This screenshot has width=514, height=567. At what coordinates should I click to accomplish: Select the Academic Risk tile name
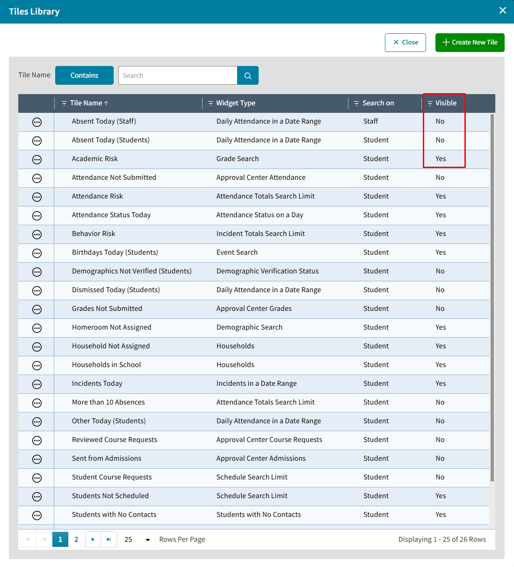pos(95,159)
